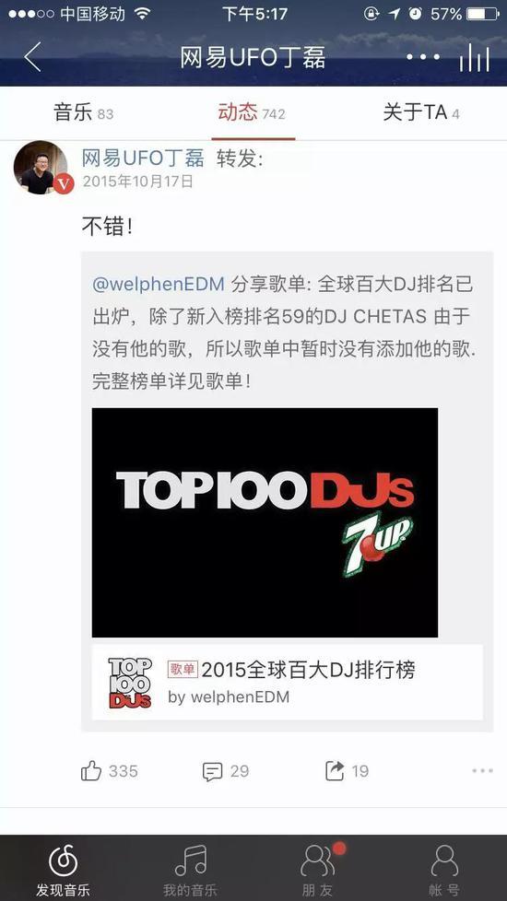This screenshot has height=901, width=507.
Task: Open 我的音乐 from bottom bar
Action: [190, 868]
